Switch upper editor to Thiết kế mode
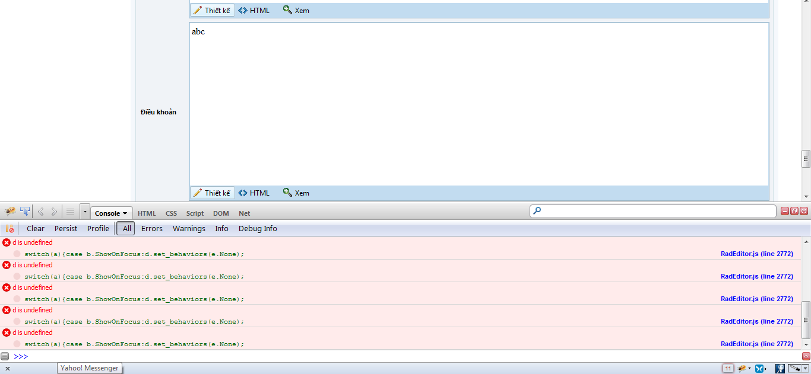 (x=213, y=10)
